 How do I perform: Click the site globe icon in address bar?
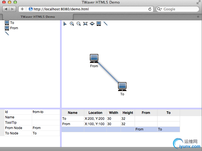[x=30, y=9]
